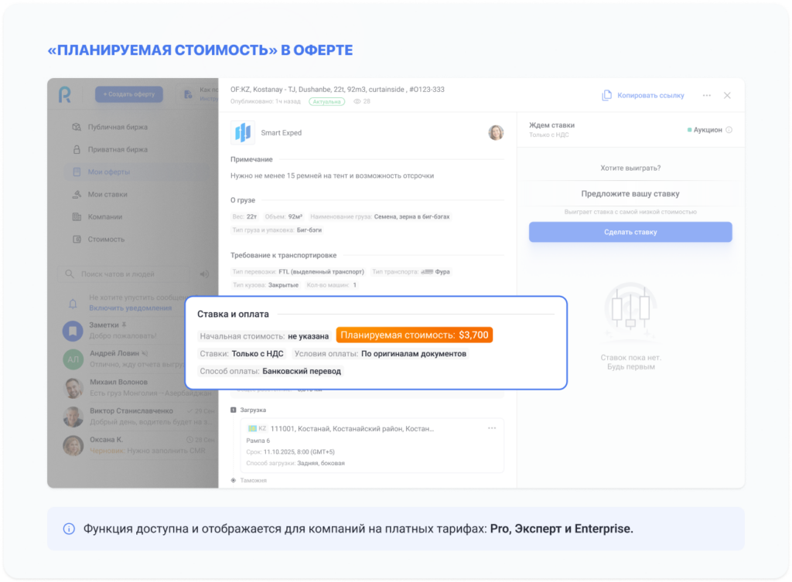Click the search magnifier in chat search
Screen dimensions: 792x582
(69, 275)
